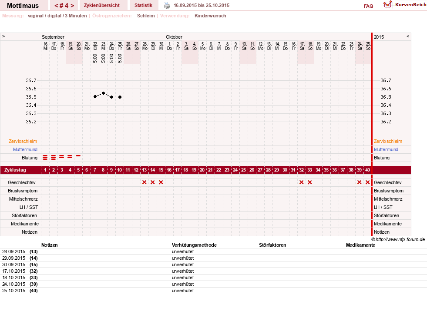Click the Schleim estrogen sign value
Screen dimensions: 427x314
click(x=146, y=16)
